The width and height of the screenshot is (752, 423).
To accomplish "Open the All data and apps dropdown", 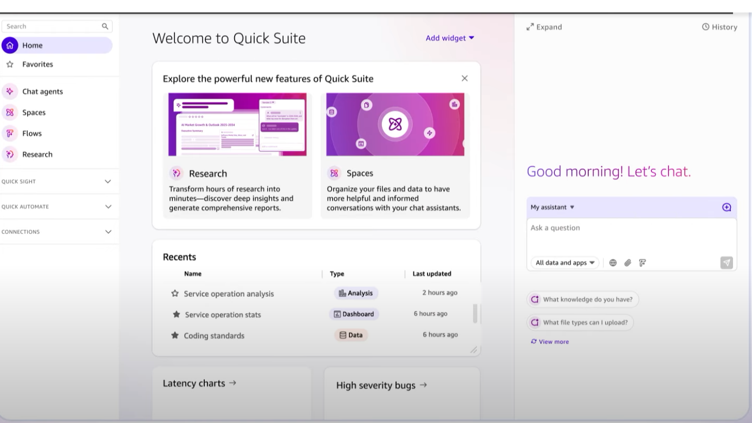I will pyautogui.click(x=565, y=263).
